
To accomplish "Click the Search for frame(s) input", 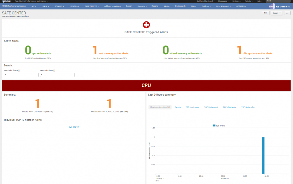I will click(21, 75).
